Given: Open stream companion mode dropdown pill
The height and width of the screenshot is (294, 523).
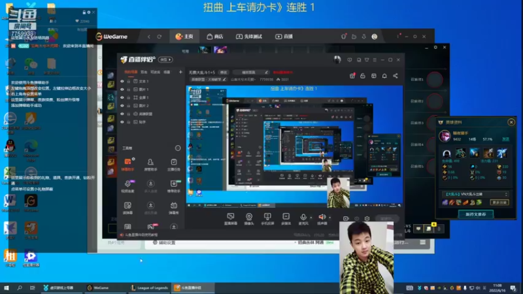Looking at the screenshot, I should click(x=165, y=59).
